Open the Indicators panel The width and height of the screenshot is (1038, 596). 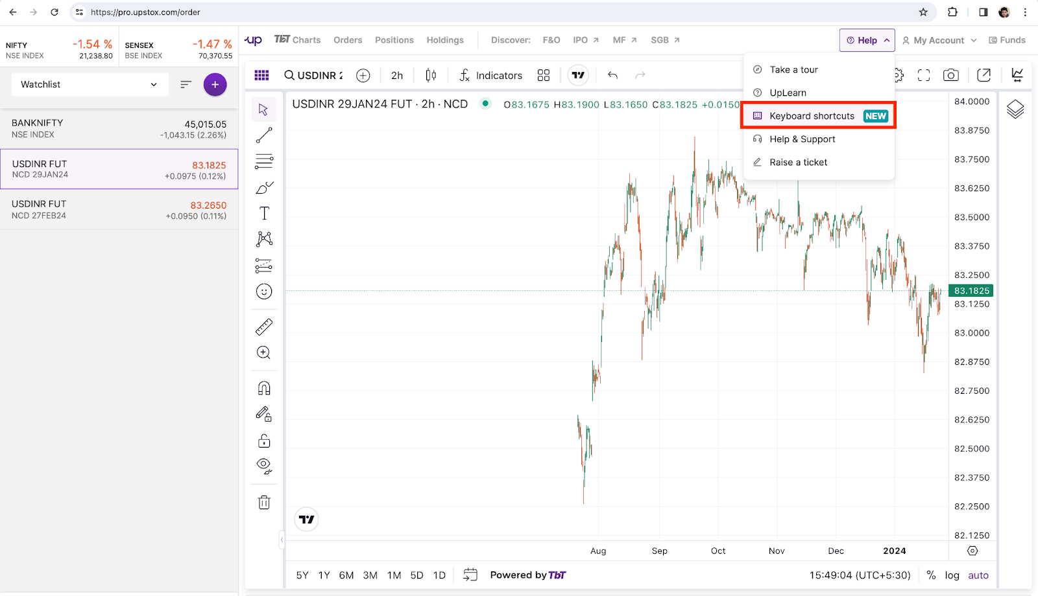coord(490,75)
